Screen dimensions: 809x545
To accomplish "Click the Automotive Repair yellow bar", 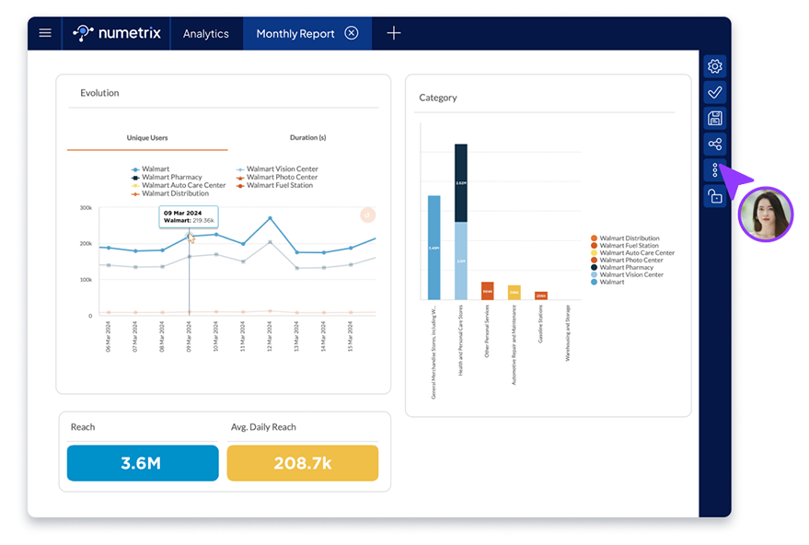I will pyautogui.click(x=514, y=292).
